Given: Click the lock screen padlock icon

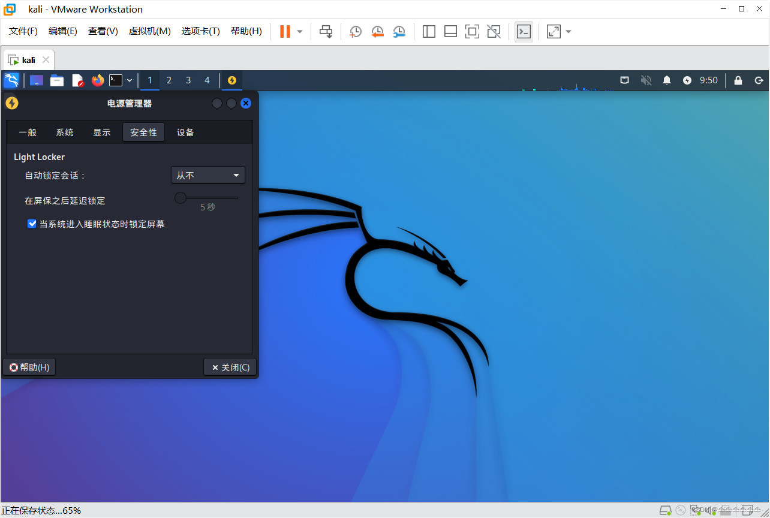Looking at the screenshot, I should coord(738,80).
